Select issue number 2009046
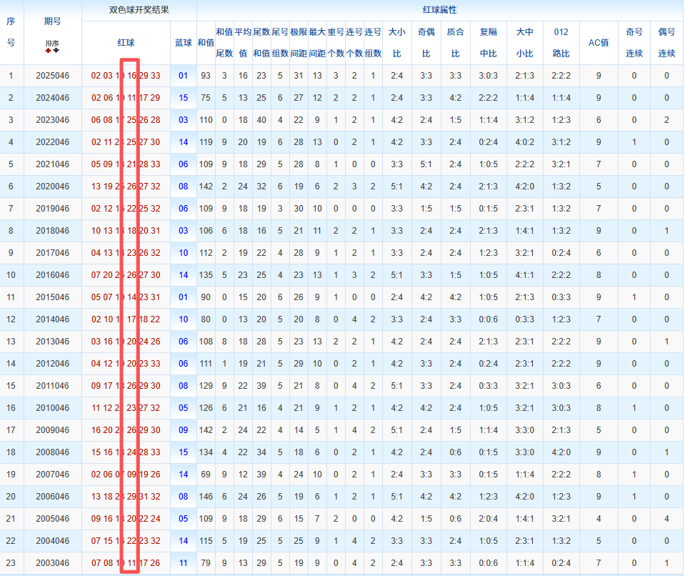The width and height of the screenshot is (685, 576). click(52, 430)
